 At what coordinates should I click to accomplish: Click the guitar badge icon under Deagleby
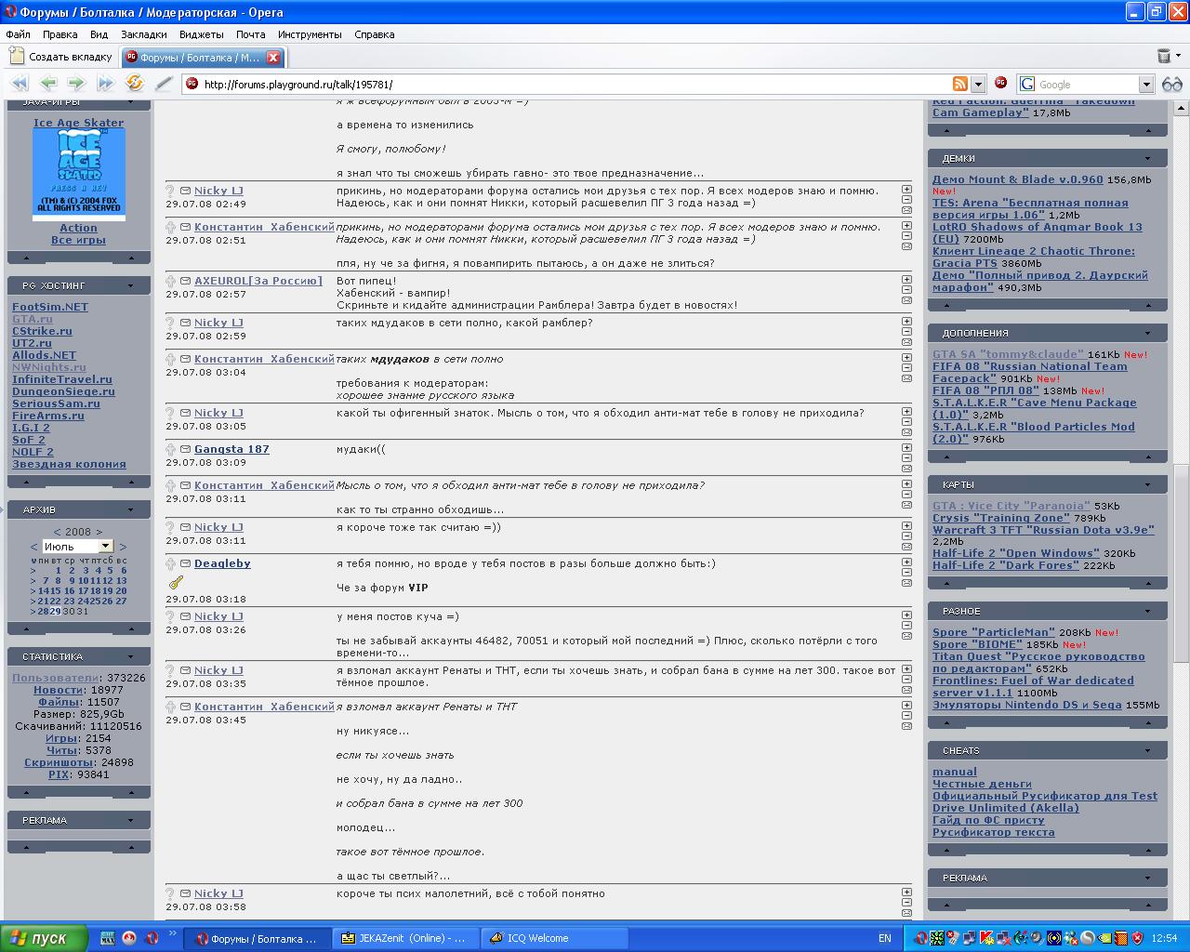(176, 583)
